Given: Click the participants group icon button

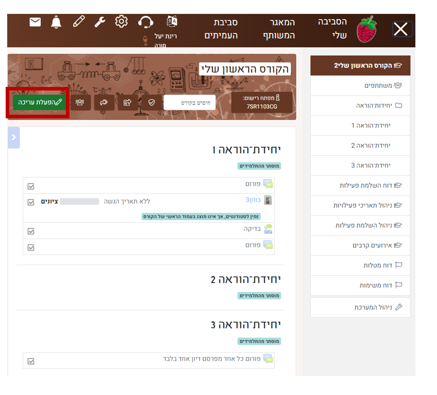Looking at the screenshot, I should [80, 102].
